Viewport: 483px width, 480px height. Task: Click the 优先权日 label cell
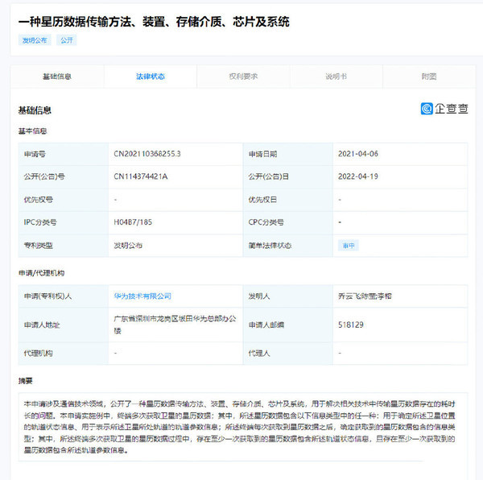(x=287, y=200)
